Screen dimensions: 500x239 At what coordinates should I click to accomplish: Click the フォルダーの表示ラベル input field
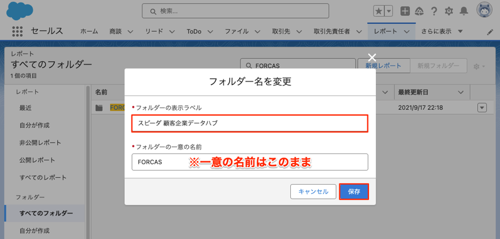(249, 123)
